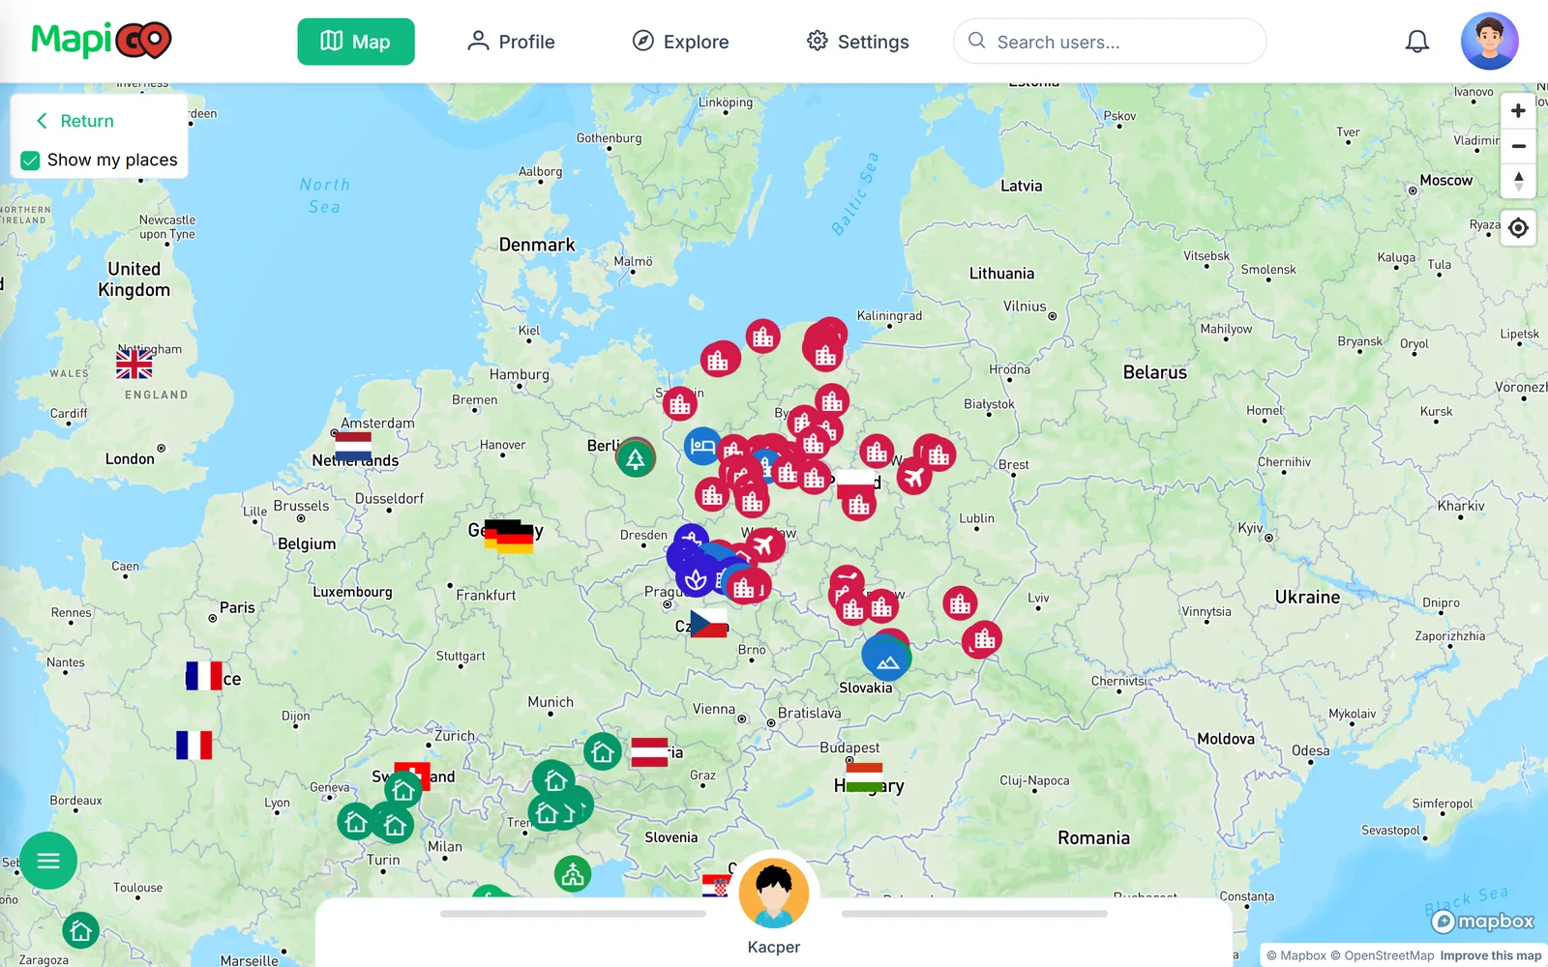Open the Mapbox attribution link

point(1296,955)
